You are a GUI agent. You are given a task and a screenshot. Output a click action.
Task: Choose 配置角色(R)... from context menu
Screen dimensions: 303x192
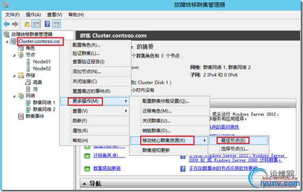[x=86, y=45]
